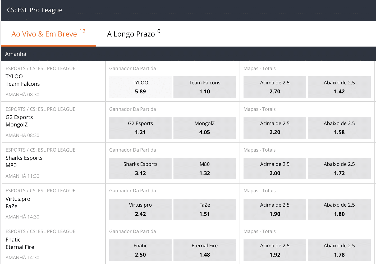
Task: Pick Abaixo de 2.5 at 1.42
Action: 339,87
